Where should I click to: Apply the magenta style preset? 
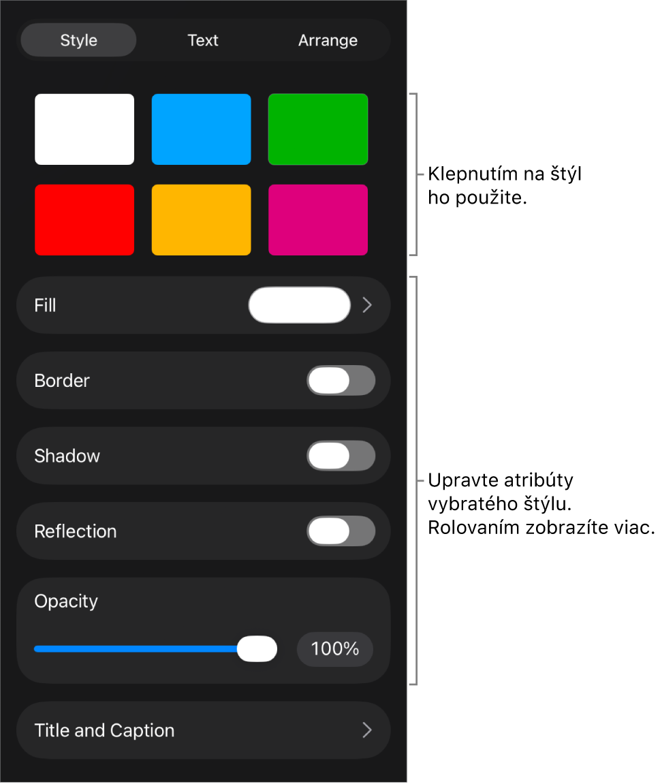(x=318, y=220)
